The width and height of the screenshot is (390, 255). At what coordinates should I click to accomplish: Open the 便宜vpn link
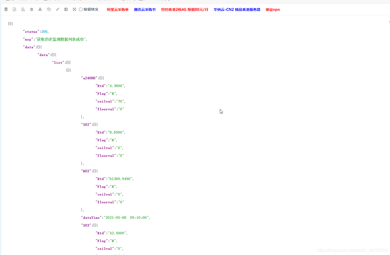pos(273,10)
